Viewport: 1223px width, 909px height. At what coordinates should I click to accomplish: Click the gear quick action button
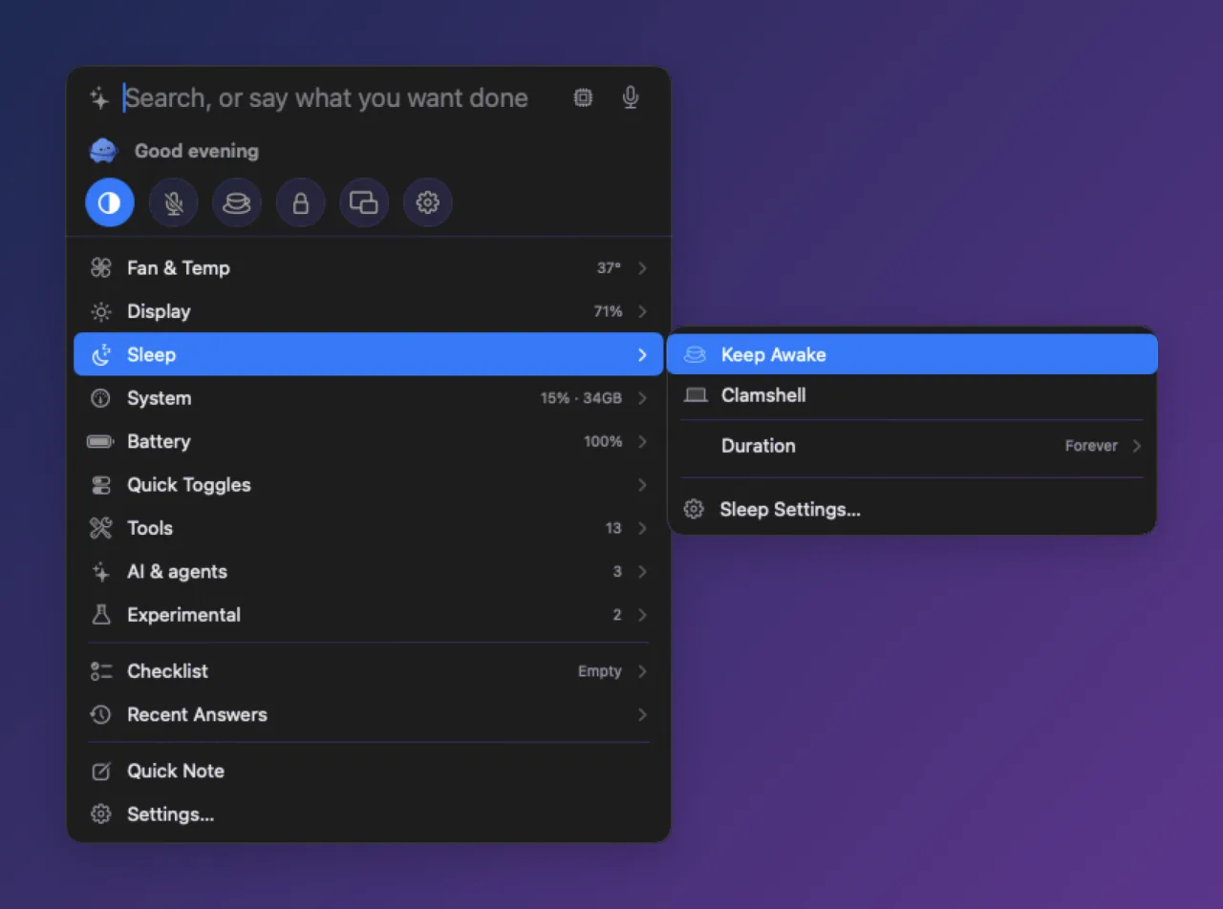(428, 202)
